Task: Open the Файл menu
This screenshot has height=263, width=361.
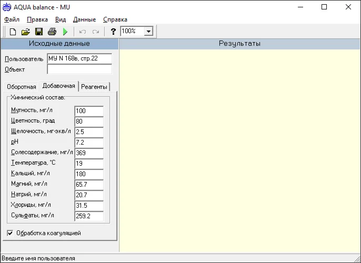Action: click(x=12, y=19)
